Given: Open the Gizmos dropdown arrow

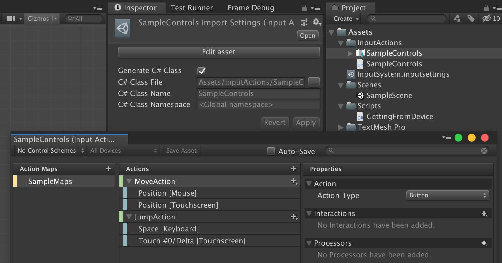Looking at the screenshot, I should (x=55, y=19).
